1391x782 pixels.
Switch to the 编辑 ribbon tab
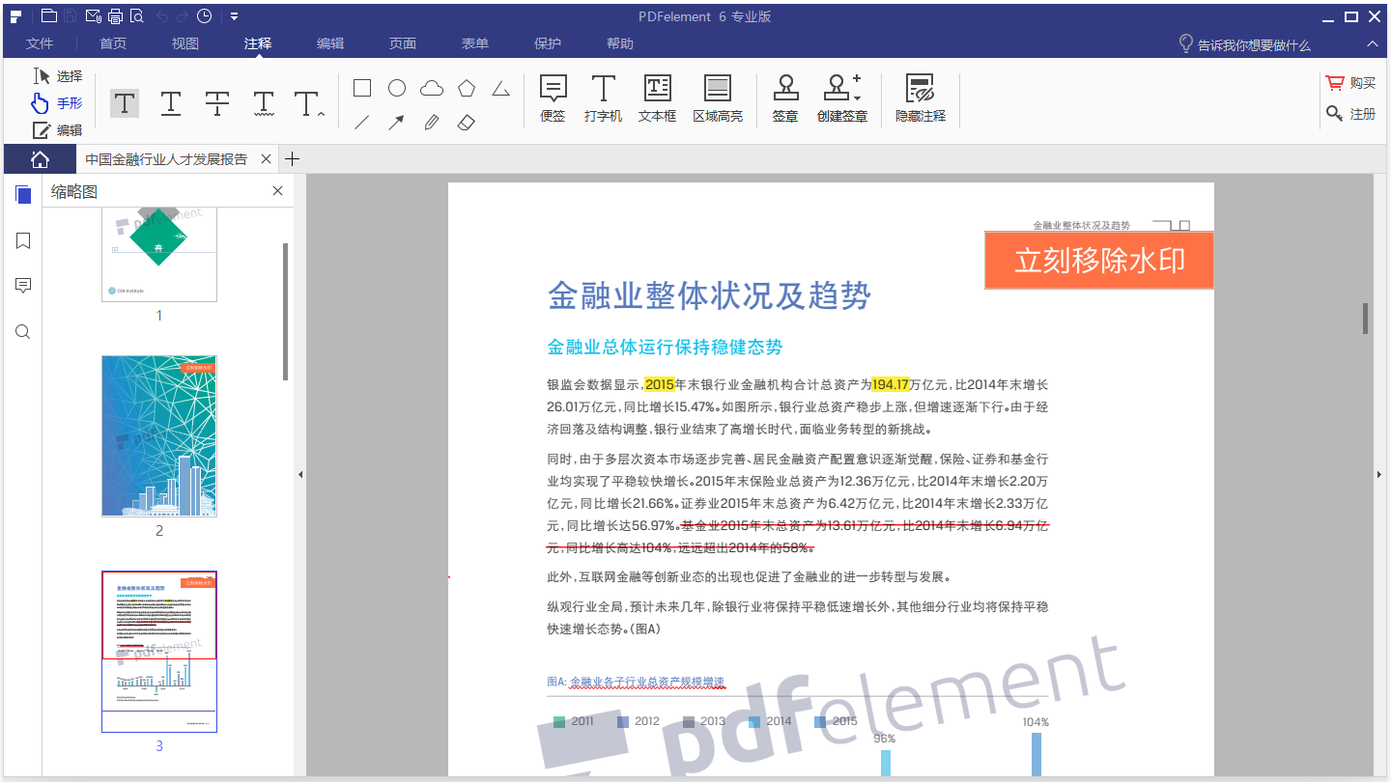click(x=330, y=43)
